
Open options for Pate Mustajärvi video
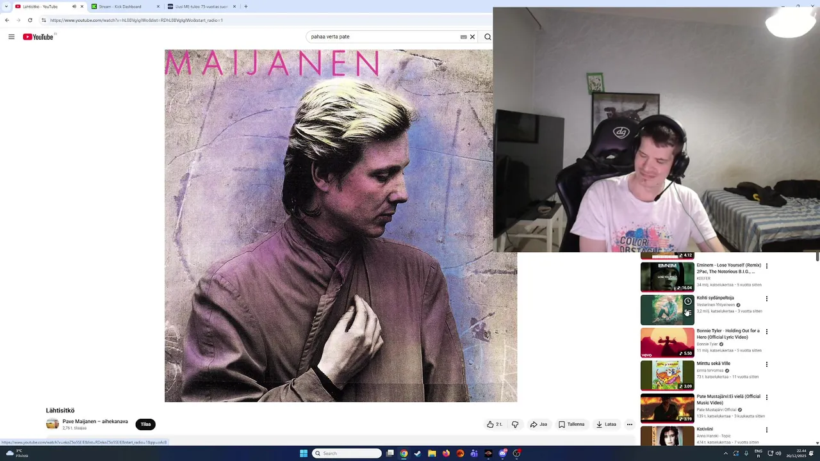coord(767,398)
